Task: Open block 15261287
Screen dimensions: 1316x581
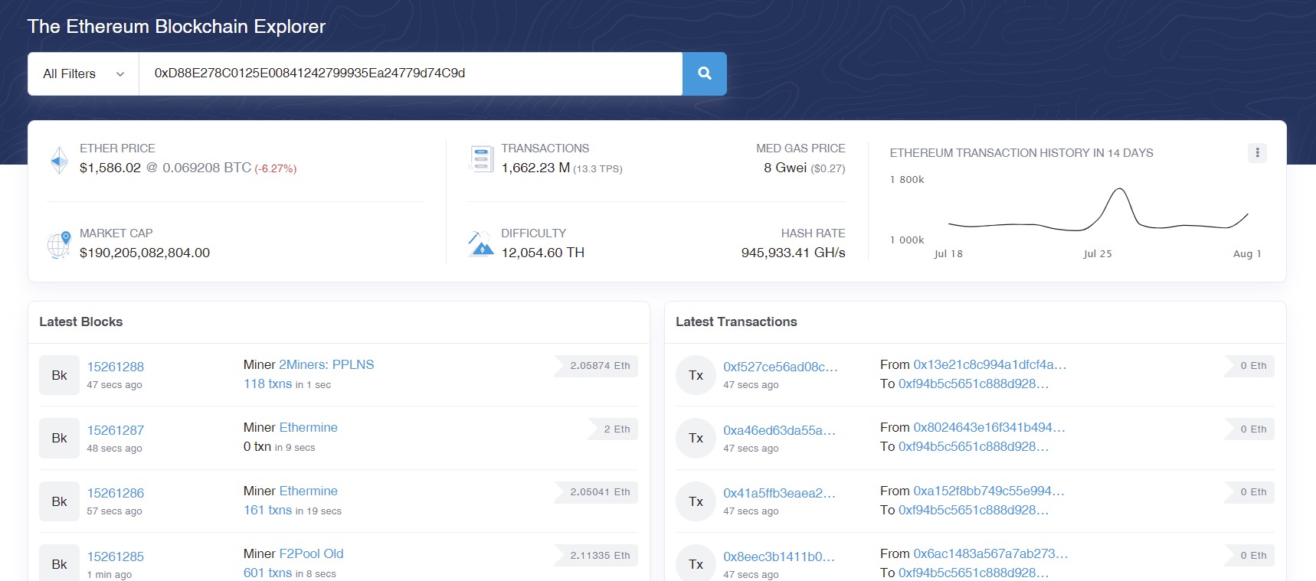Action: (x=116, y=430)
